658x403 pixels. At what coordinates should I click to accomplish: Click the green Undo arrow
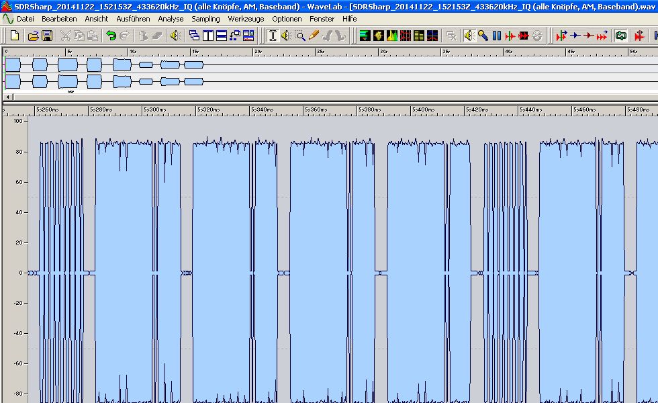[x=111, y=36]
